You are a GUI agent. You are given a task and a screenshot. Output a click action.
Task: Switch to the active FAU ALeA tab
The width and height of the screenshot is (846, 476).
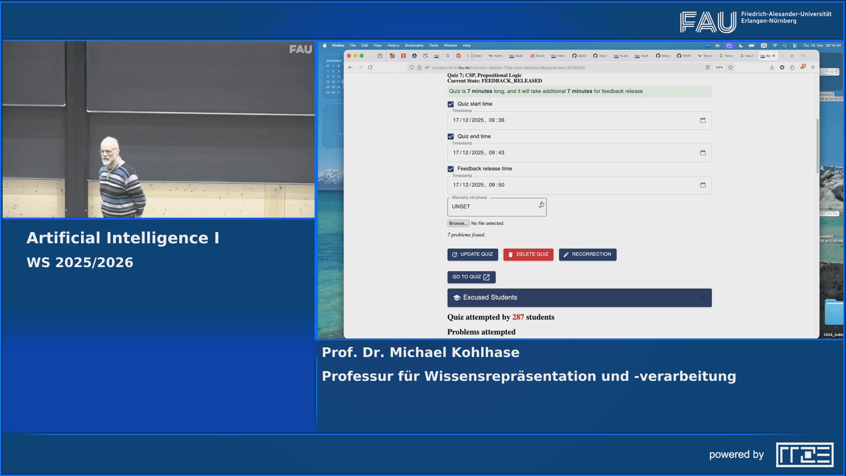click(767, 56)
